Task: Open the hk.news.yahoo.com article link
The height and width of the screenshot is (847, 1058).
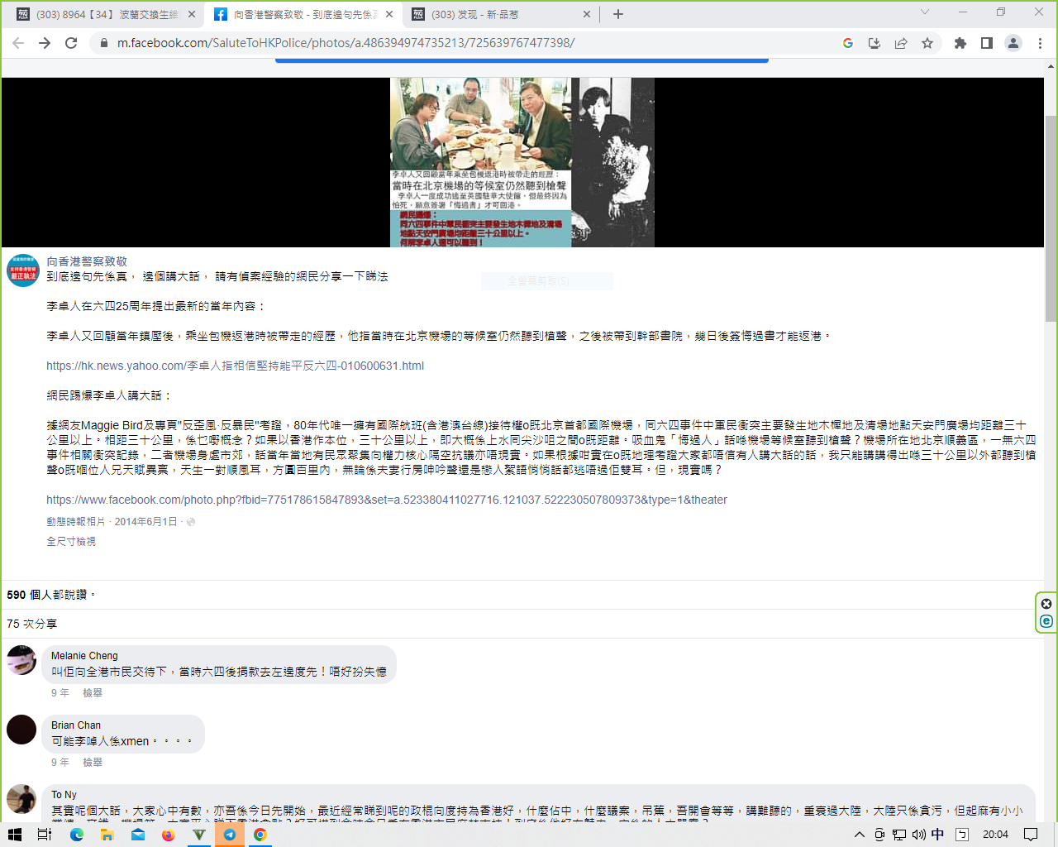Action: [235, 366]
